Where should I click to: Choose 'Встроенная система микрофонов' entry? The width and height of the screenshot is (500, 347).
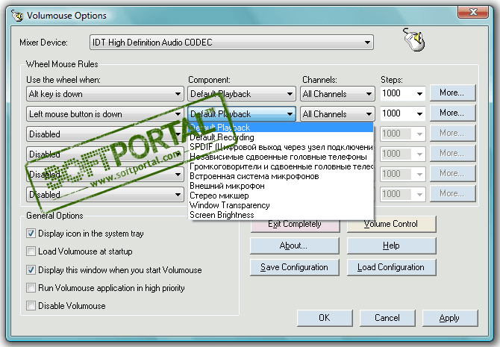pos(281,176)
